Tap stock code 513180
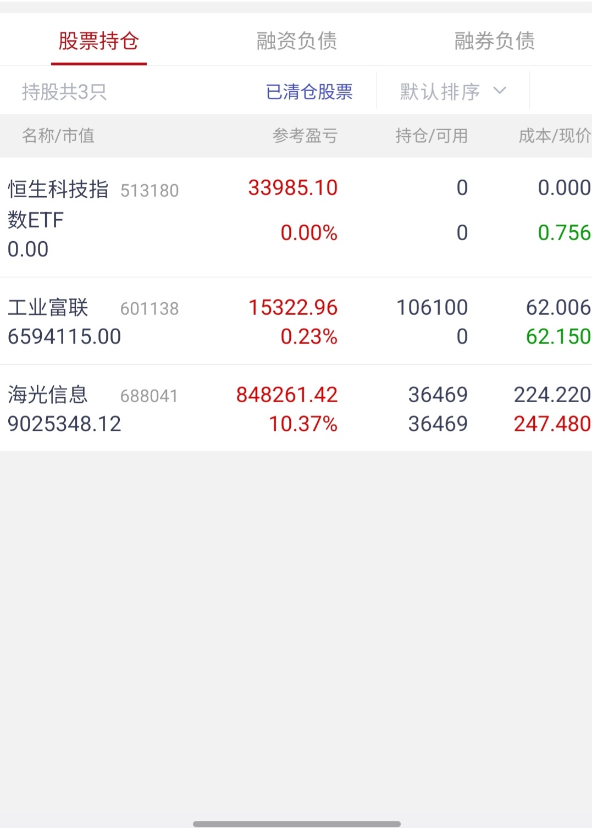The height and width of the screenshot is (828, 592). click(150, 191)
